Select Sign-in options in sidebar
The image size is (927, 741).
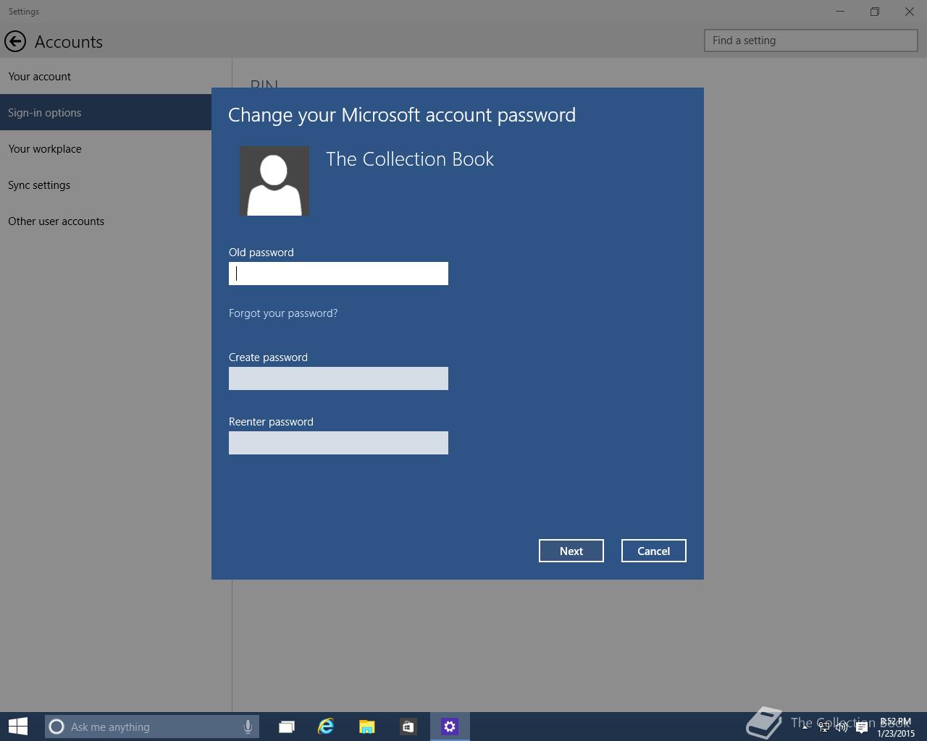(106, 112)
